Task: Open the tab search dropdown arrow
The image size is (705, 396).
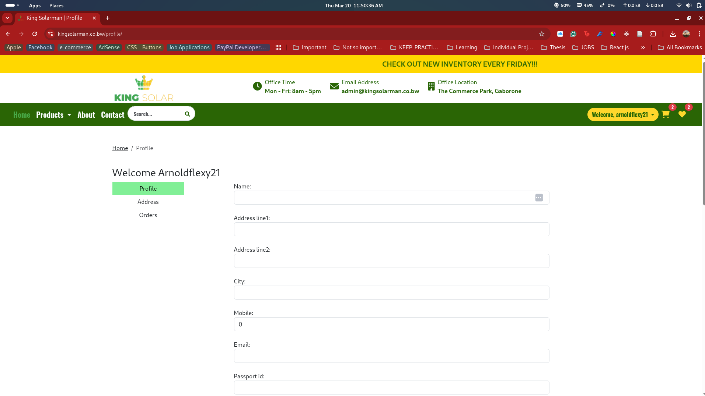Action: (7, 18)
